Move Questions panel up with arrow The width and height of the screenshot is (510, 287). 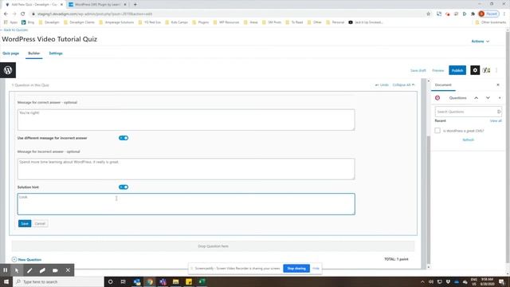pos(477,98)
